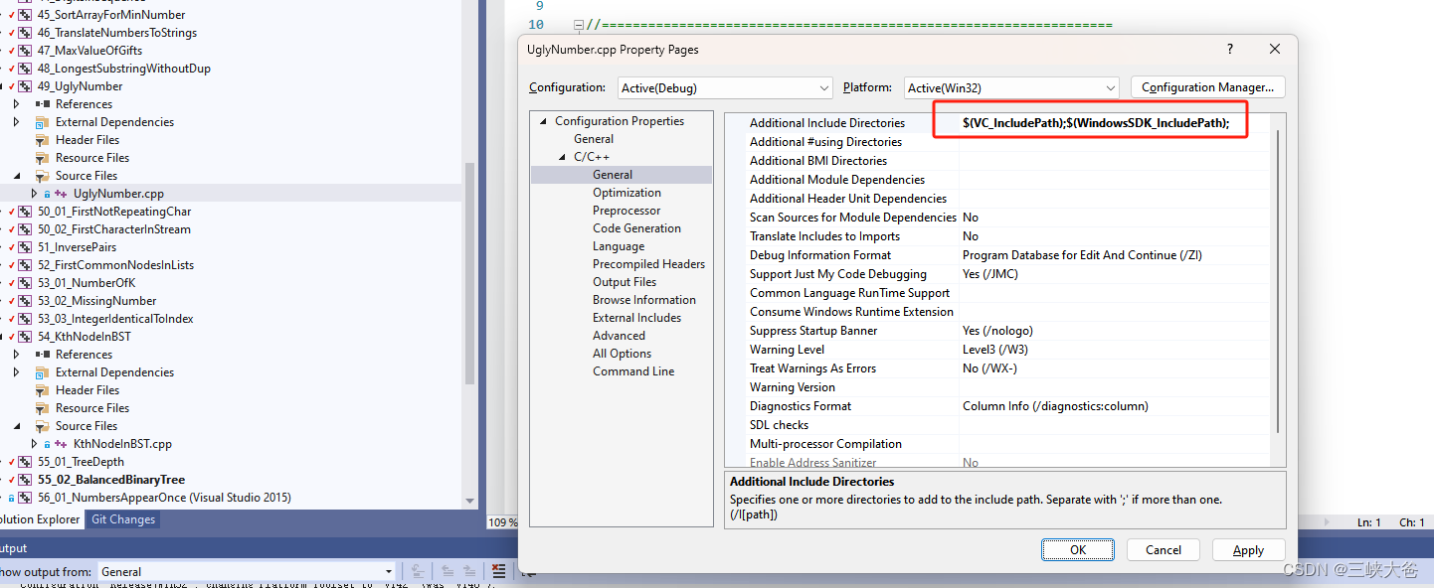The height and width of the screenshot is (588, 1434).
Task: Click References icon under 54_KthNodeInBST
Action: pos(43,355)
